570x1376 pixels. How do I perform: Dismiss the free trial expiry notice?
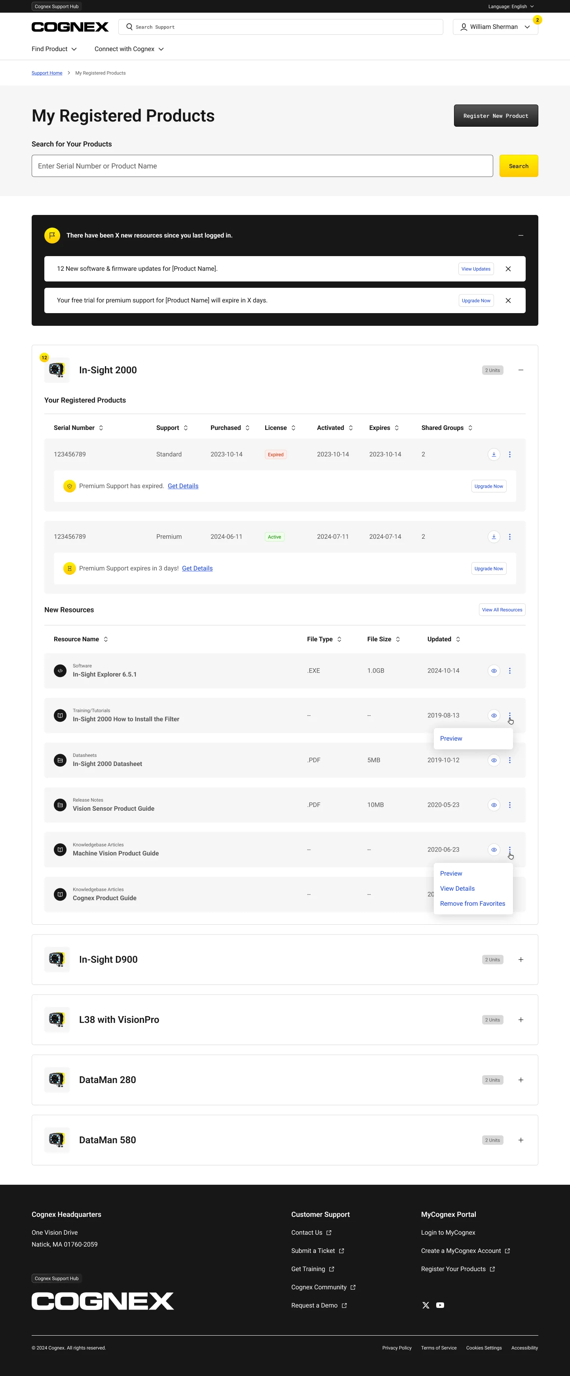point(508,301)
